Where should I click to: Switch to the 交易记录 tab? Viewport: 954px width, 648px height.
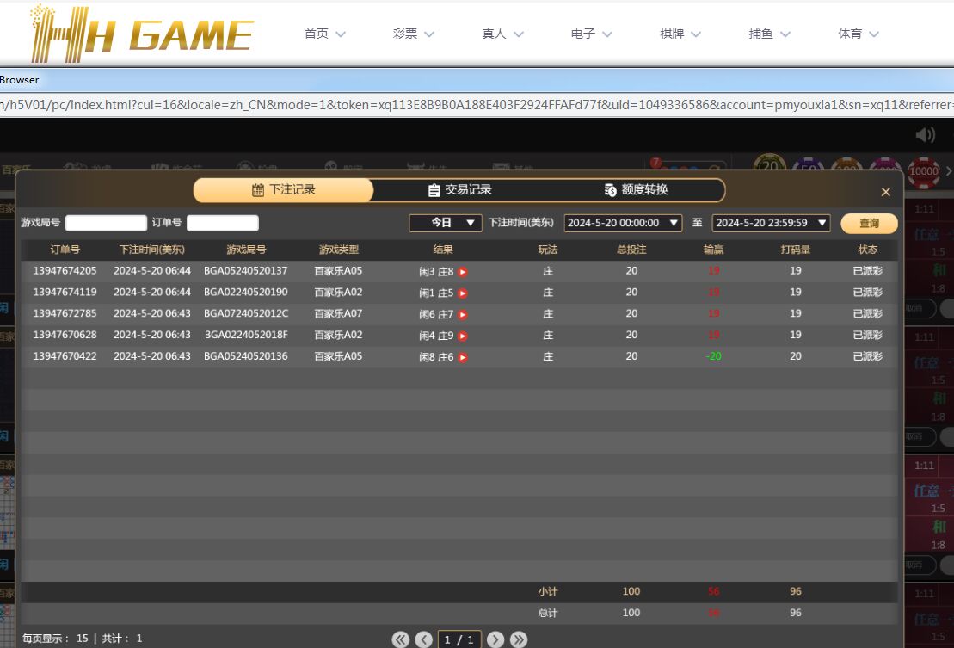[460, 190]
